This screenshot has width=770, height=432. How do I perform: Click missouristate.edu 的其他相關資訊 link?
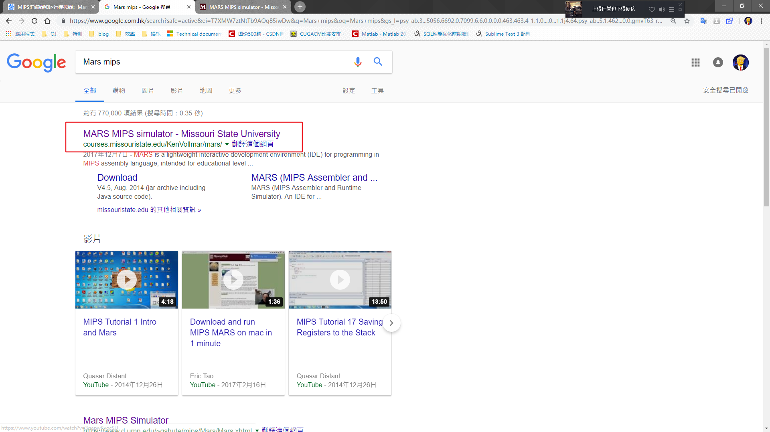149,210
